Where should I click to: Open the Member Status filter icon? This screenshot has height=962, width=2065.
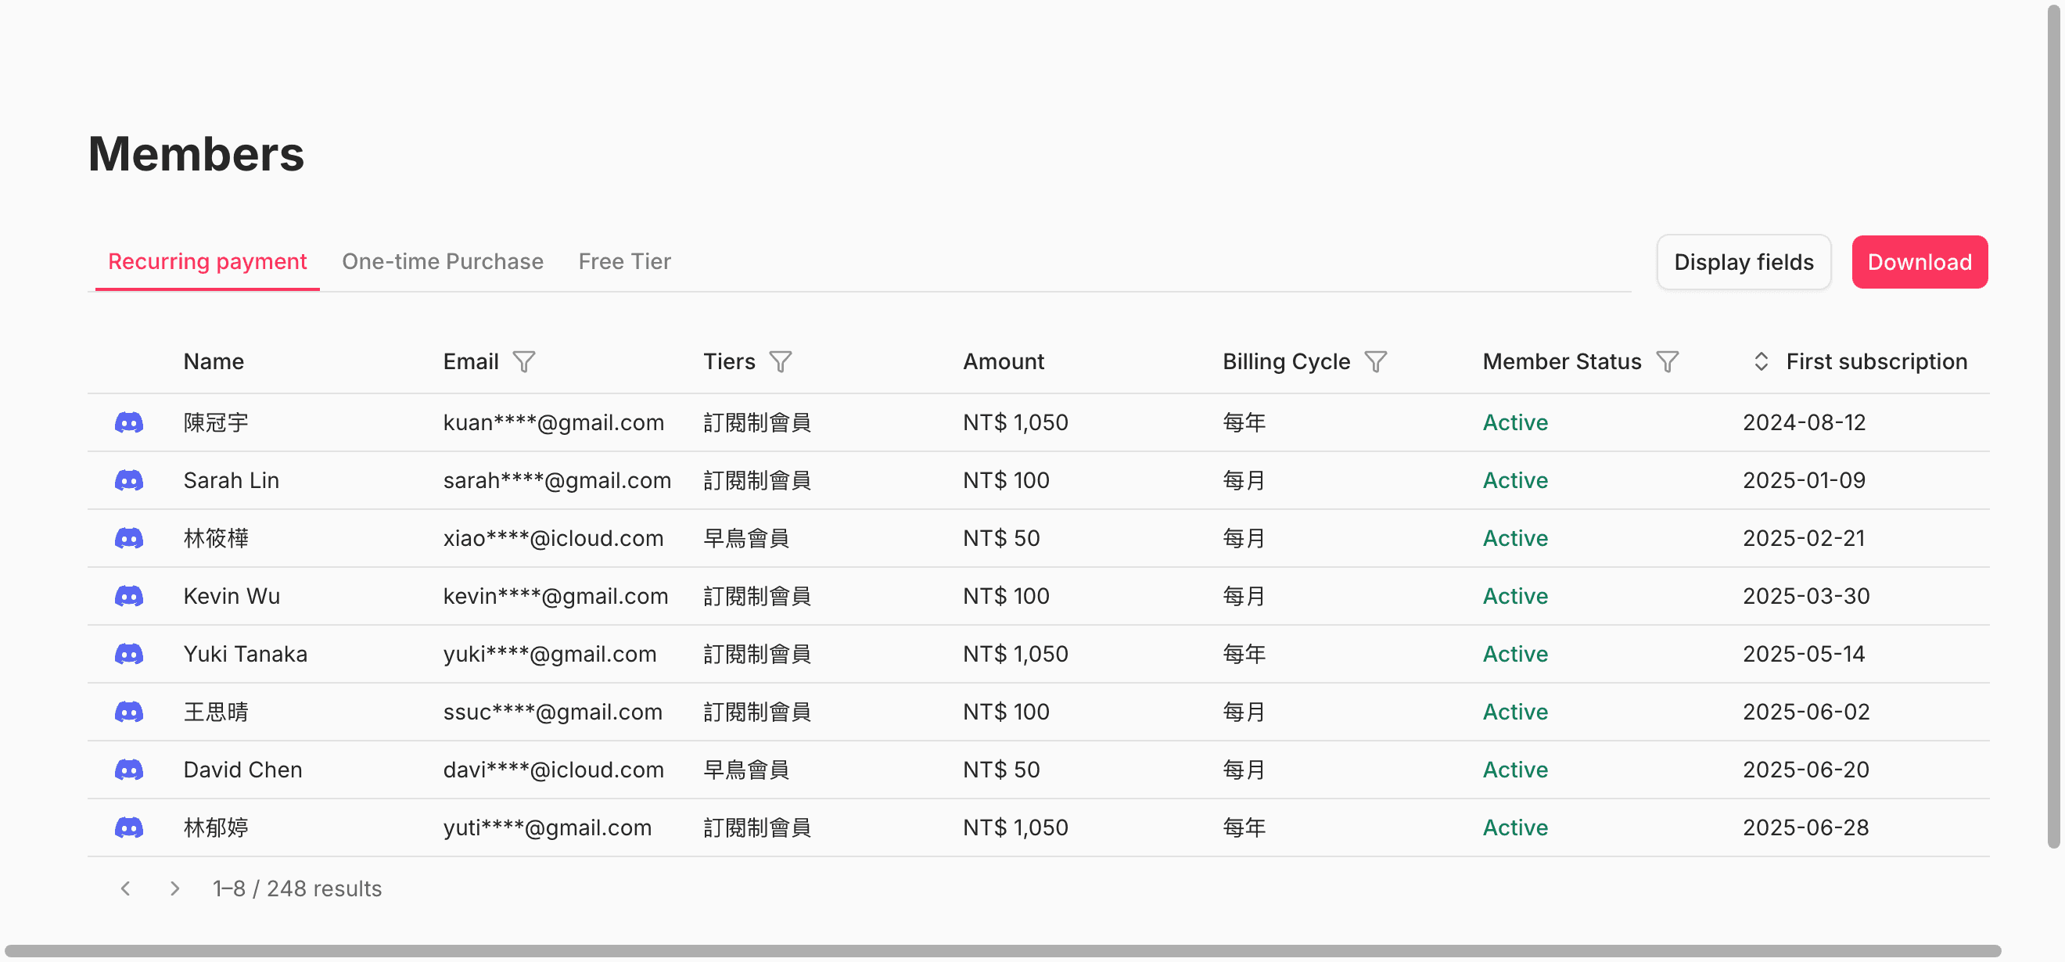pyautogui.click(x=1668, y=361)
